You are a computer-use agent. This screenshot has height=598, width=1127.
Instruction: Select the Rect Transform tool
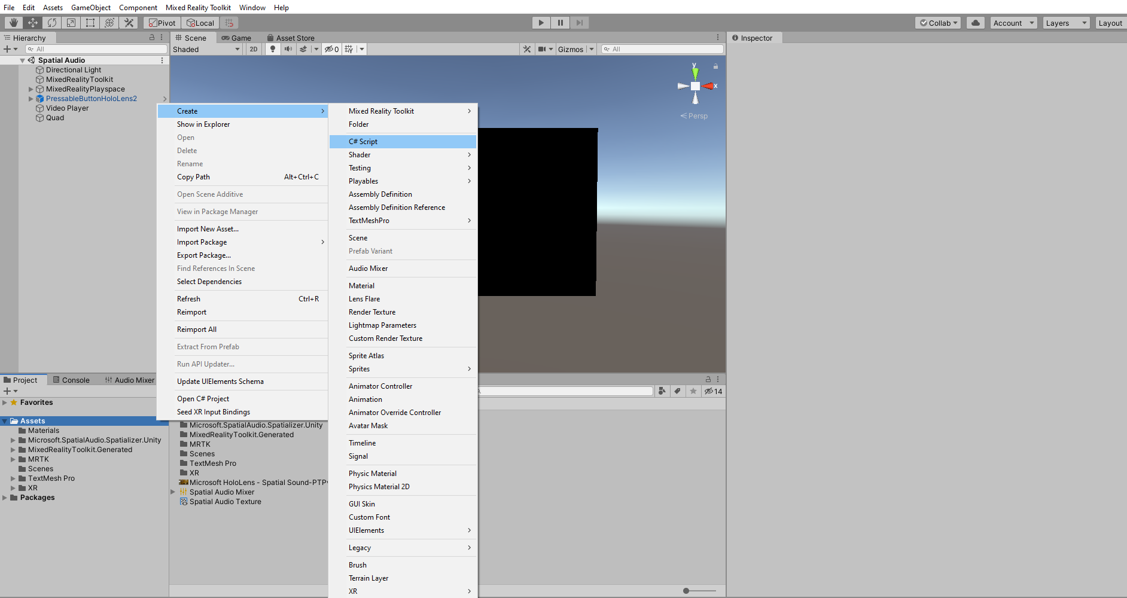point(90,23)
